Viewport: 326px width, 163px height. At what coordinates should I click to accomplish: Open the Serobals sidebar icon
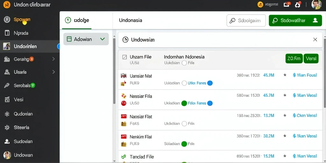pos(7,85)
